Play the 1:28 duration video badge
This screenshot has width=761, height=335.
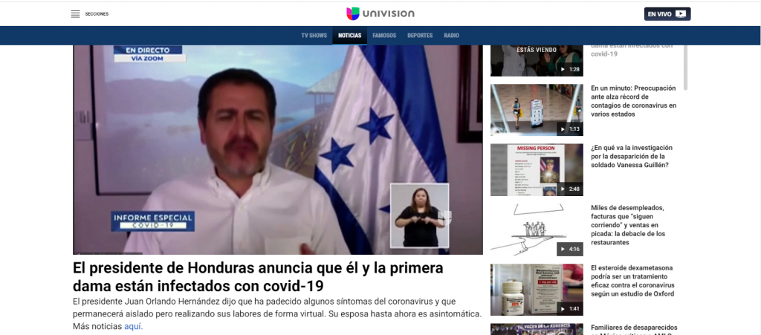[x=570, y=69]
